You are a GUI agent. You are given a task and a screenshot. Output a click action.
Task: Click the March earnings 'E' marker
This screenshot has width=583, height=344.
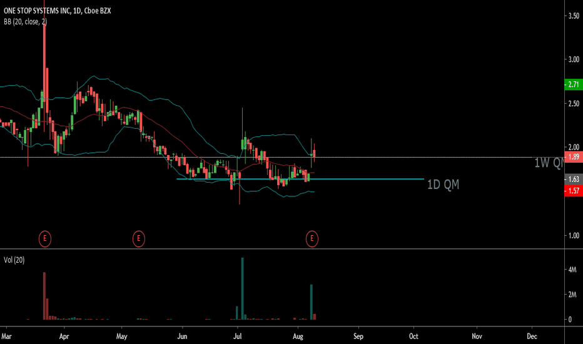pos(44,238)
